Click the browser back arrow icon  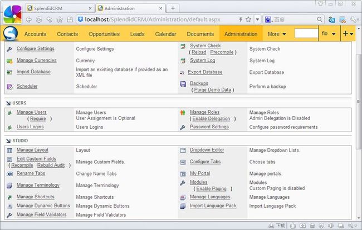[29, 19]
